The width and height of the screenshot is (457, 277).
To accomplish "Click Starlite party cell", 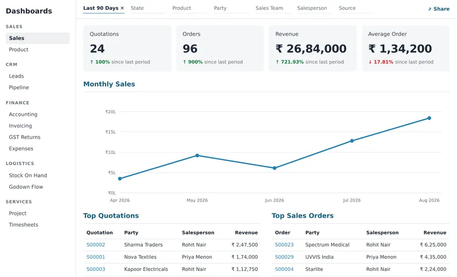I will point(314,269).
